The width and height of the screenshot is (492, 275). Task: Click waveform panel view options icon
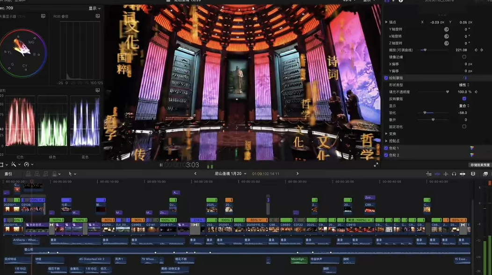[x=98, y=90]
